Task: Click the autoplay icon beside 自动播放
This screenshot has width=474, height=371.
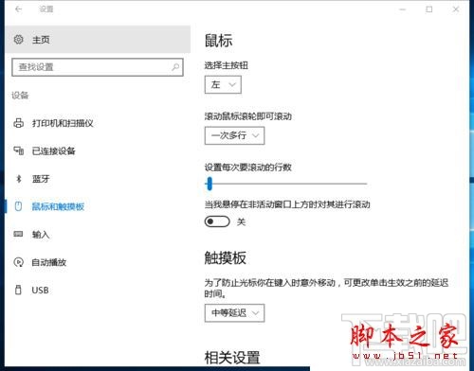Action: click(x=18, y=262)
